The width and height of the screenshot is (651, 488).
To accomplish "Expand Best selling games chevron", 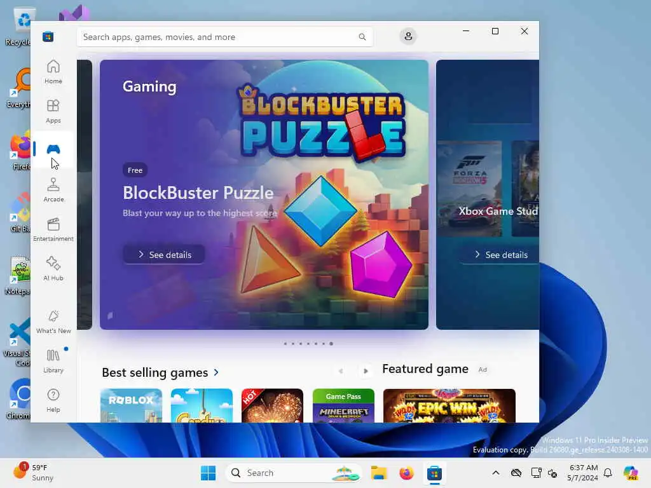I will 216,372.
